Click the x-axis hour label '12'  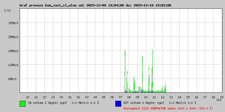click(163, 97)
